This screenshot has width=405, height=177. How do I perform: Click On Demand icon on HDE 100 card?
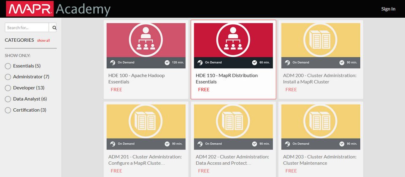click(x=113, y=62)
